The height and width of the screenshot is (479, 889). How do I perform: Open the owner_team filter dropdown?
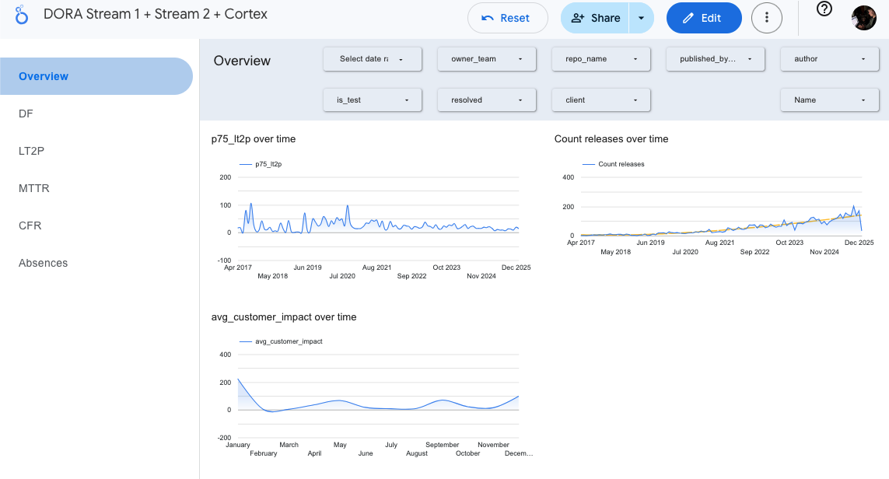click(486, 58)
